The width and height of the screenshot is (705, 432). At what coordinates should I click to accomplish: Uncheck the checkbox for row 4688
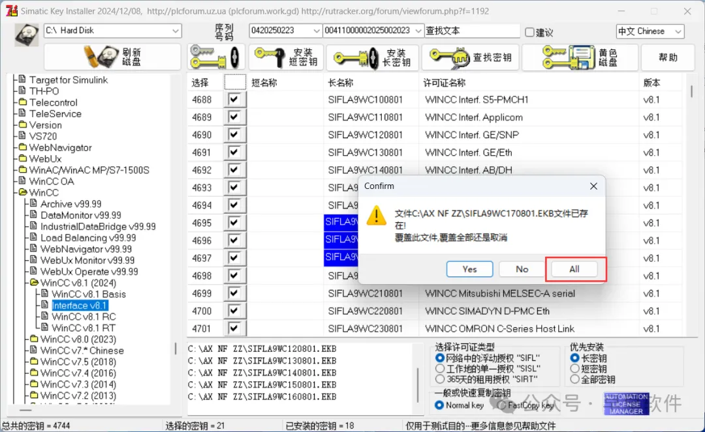[x=234, y=99]
